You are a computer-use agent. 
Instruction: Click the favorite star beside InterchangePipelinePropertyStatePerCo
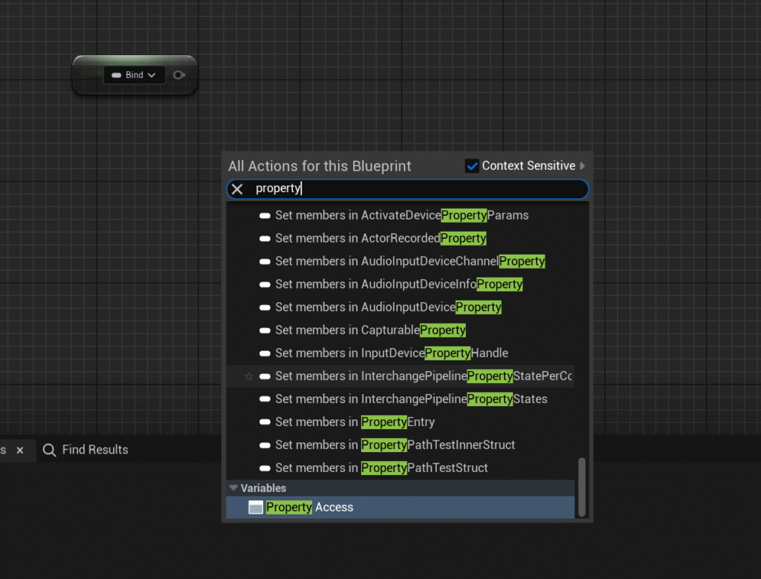pos(249,376)
